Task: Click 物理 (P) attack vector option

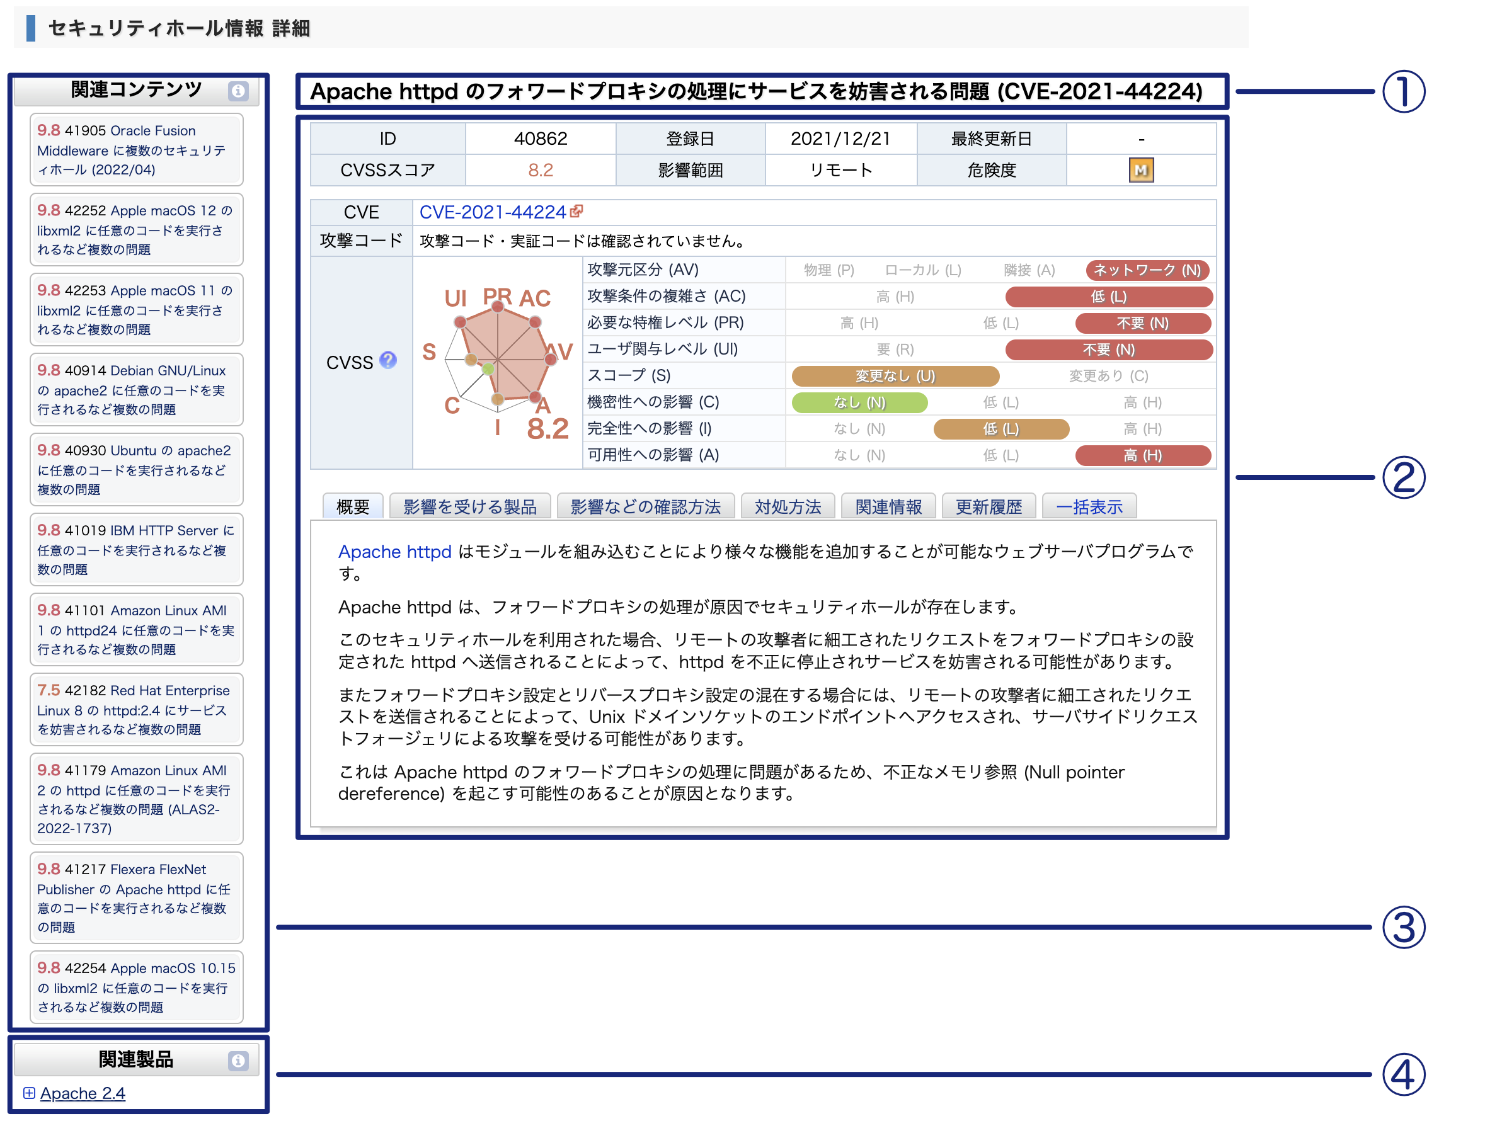Action: pyautogui.click(x=828, y=270)
